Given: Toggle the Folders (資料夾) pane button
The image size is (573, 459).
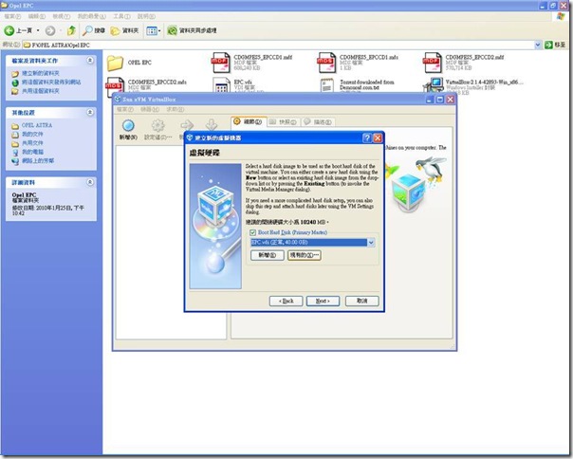Looking at the screenshot, I should pos(124,30).
